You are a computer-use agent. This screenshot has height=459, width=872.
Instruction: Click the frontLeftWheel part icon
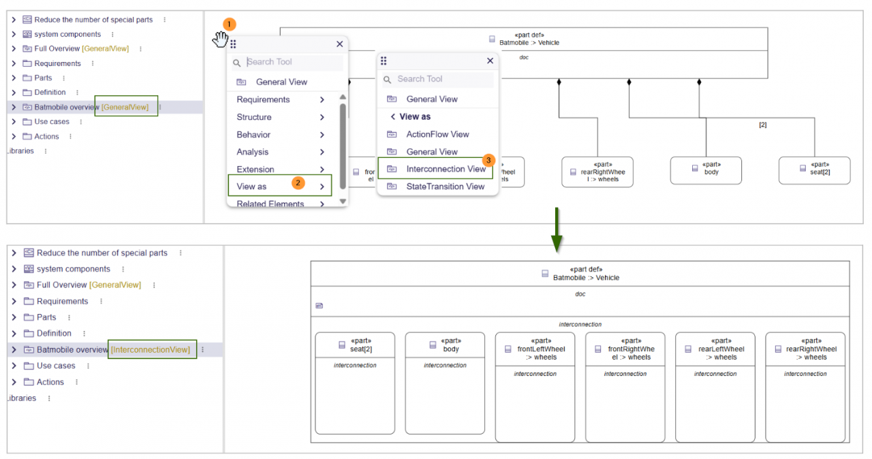tap(508, 349)
